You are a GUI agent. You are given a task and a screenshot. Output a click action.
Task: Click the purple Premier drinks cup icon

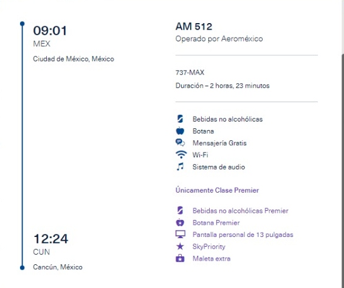pyautogui.click(x=180, y=210)
